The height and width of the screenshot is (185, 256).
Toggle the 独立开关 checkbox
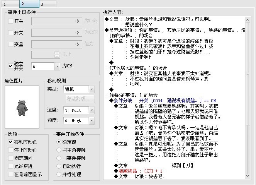10,66
